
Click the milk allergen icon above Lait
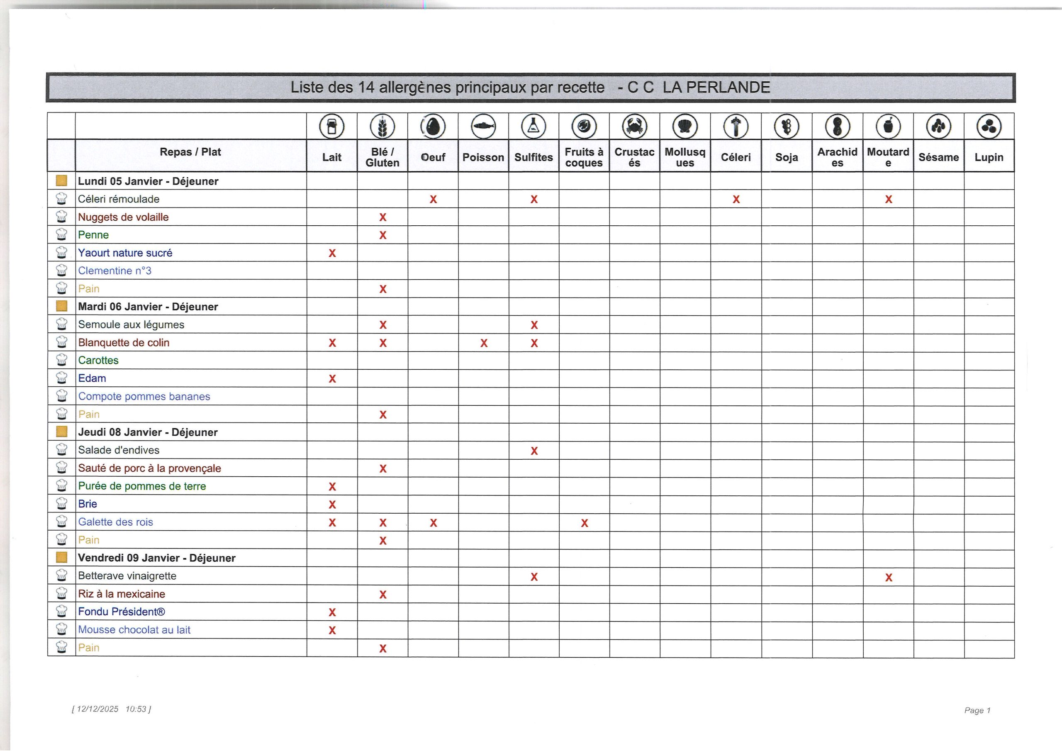(x=331, y=126)
